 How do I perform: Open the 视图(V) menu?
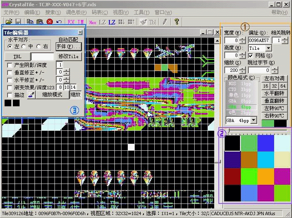[x=121, y=12]
